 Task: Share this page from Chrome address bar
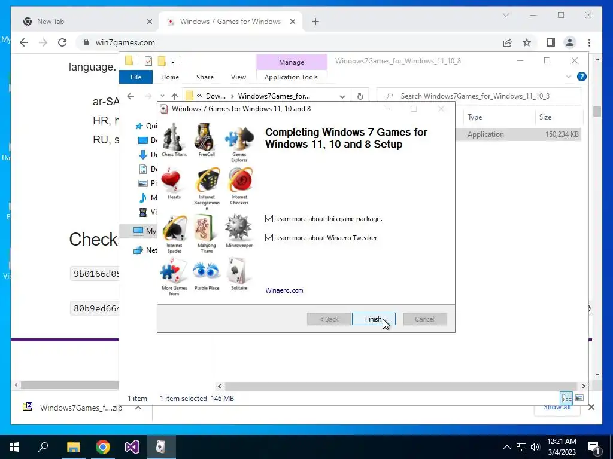(508, 42)
